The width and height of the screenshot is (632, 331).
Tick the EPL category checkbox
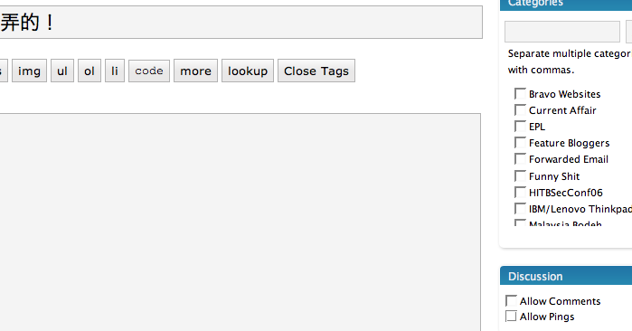point(521,127)
